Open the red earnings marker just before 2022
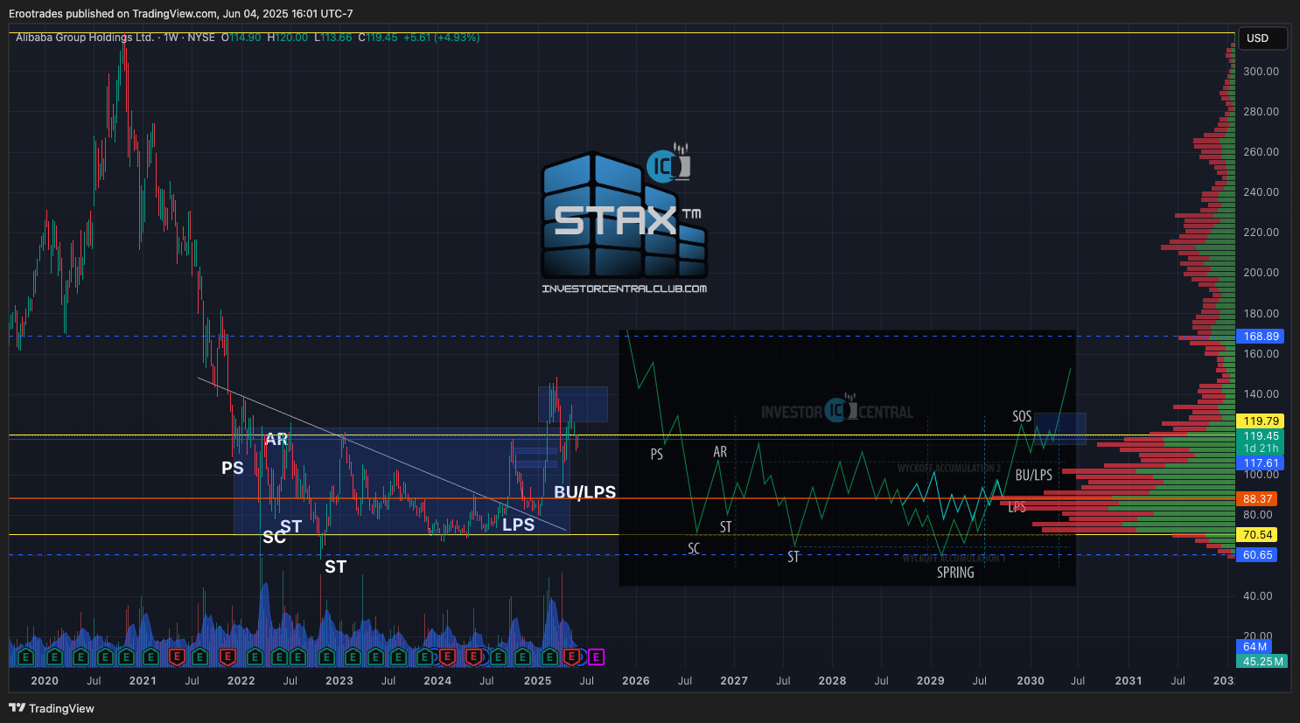Screen dimensions: 1300x723 (x=227, y=657)
